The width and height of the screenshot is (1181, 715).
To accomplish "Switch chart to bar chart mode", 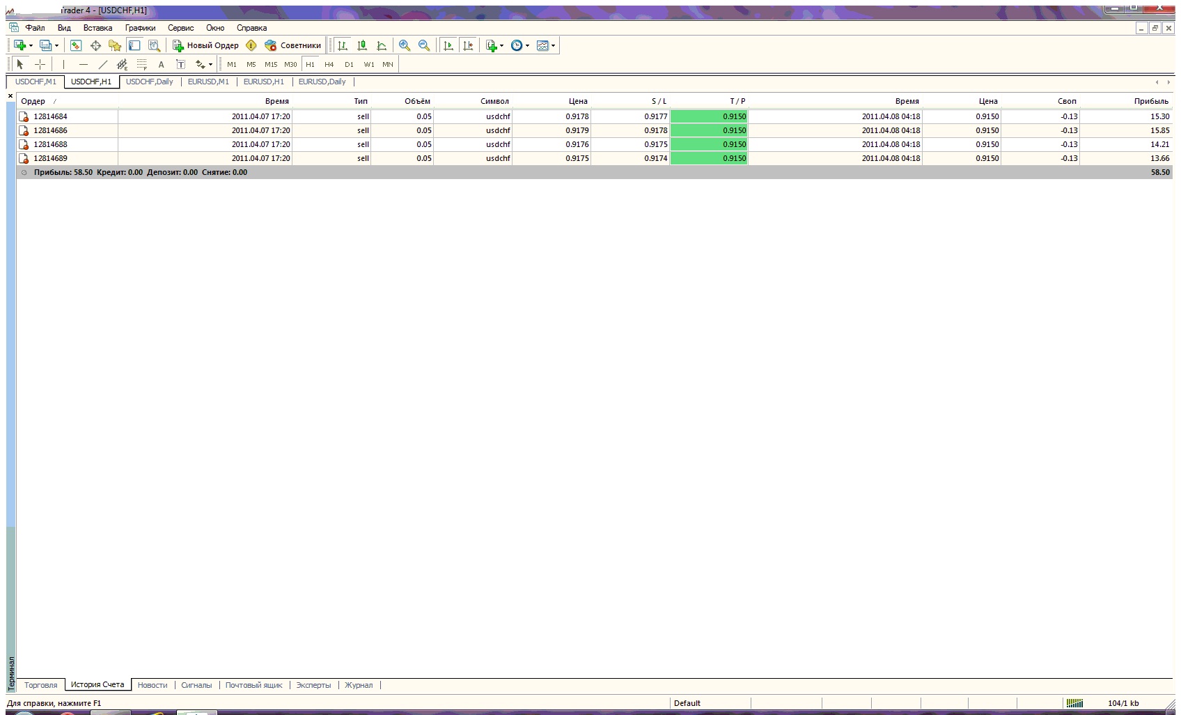I will [x=343, y=45].
